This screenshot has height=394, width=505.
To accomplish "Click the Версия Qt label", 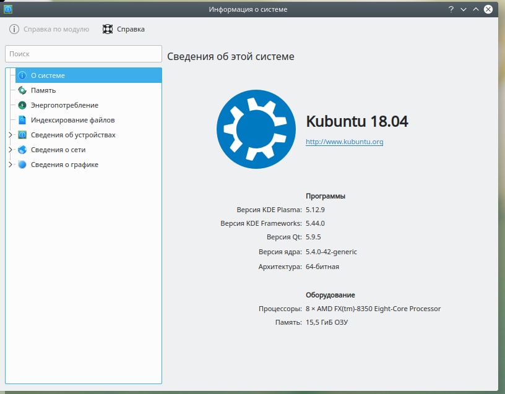I will coord(284,237).
